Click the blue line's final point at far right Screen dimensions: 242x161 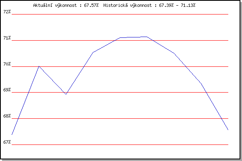point(228,130)
